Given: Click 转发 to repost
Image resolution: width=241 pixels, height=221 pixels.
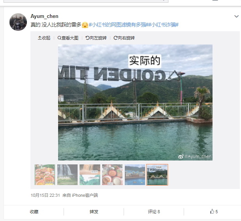Looking at the screenshot, I should pyautogui.click(x=94, y=212).
